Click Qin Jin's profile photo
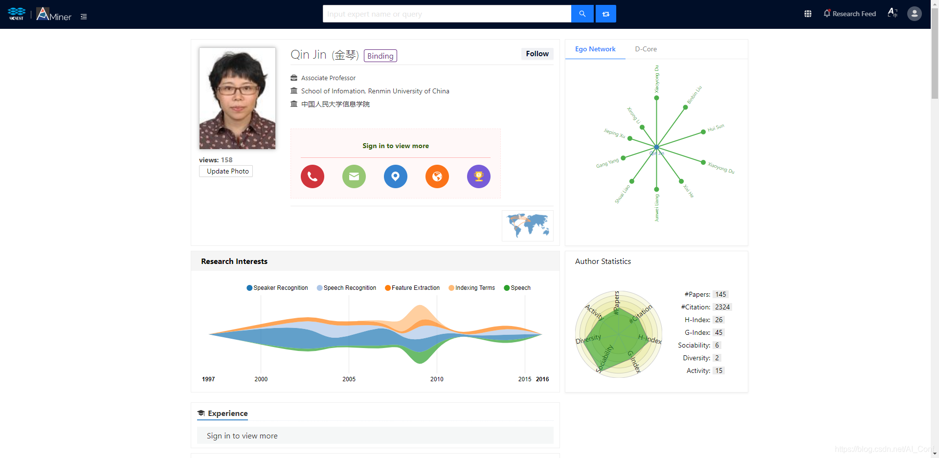Image resolution: width=939 pixels, height=458 pixels. coord(237,98)
